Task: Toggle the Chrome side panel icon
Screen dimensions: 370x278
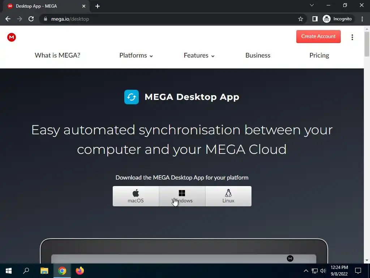Action: click(x=315, y=19)
